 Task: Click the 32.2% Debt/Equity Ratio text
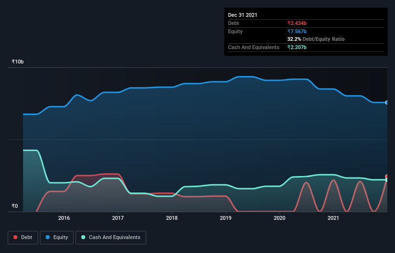(316, 39)
